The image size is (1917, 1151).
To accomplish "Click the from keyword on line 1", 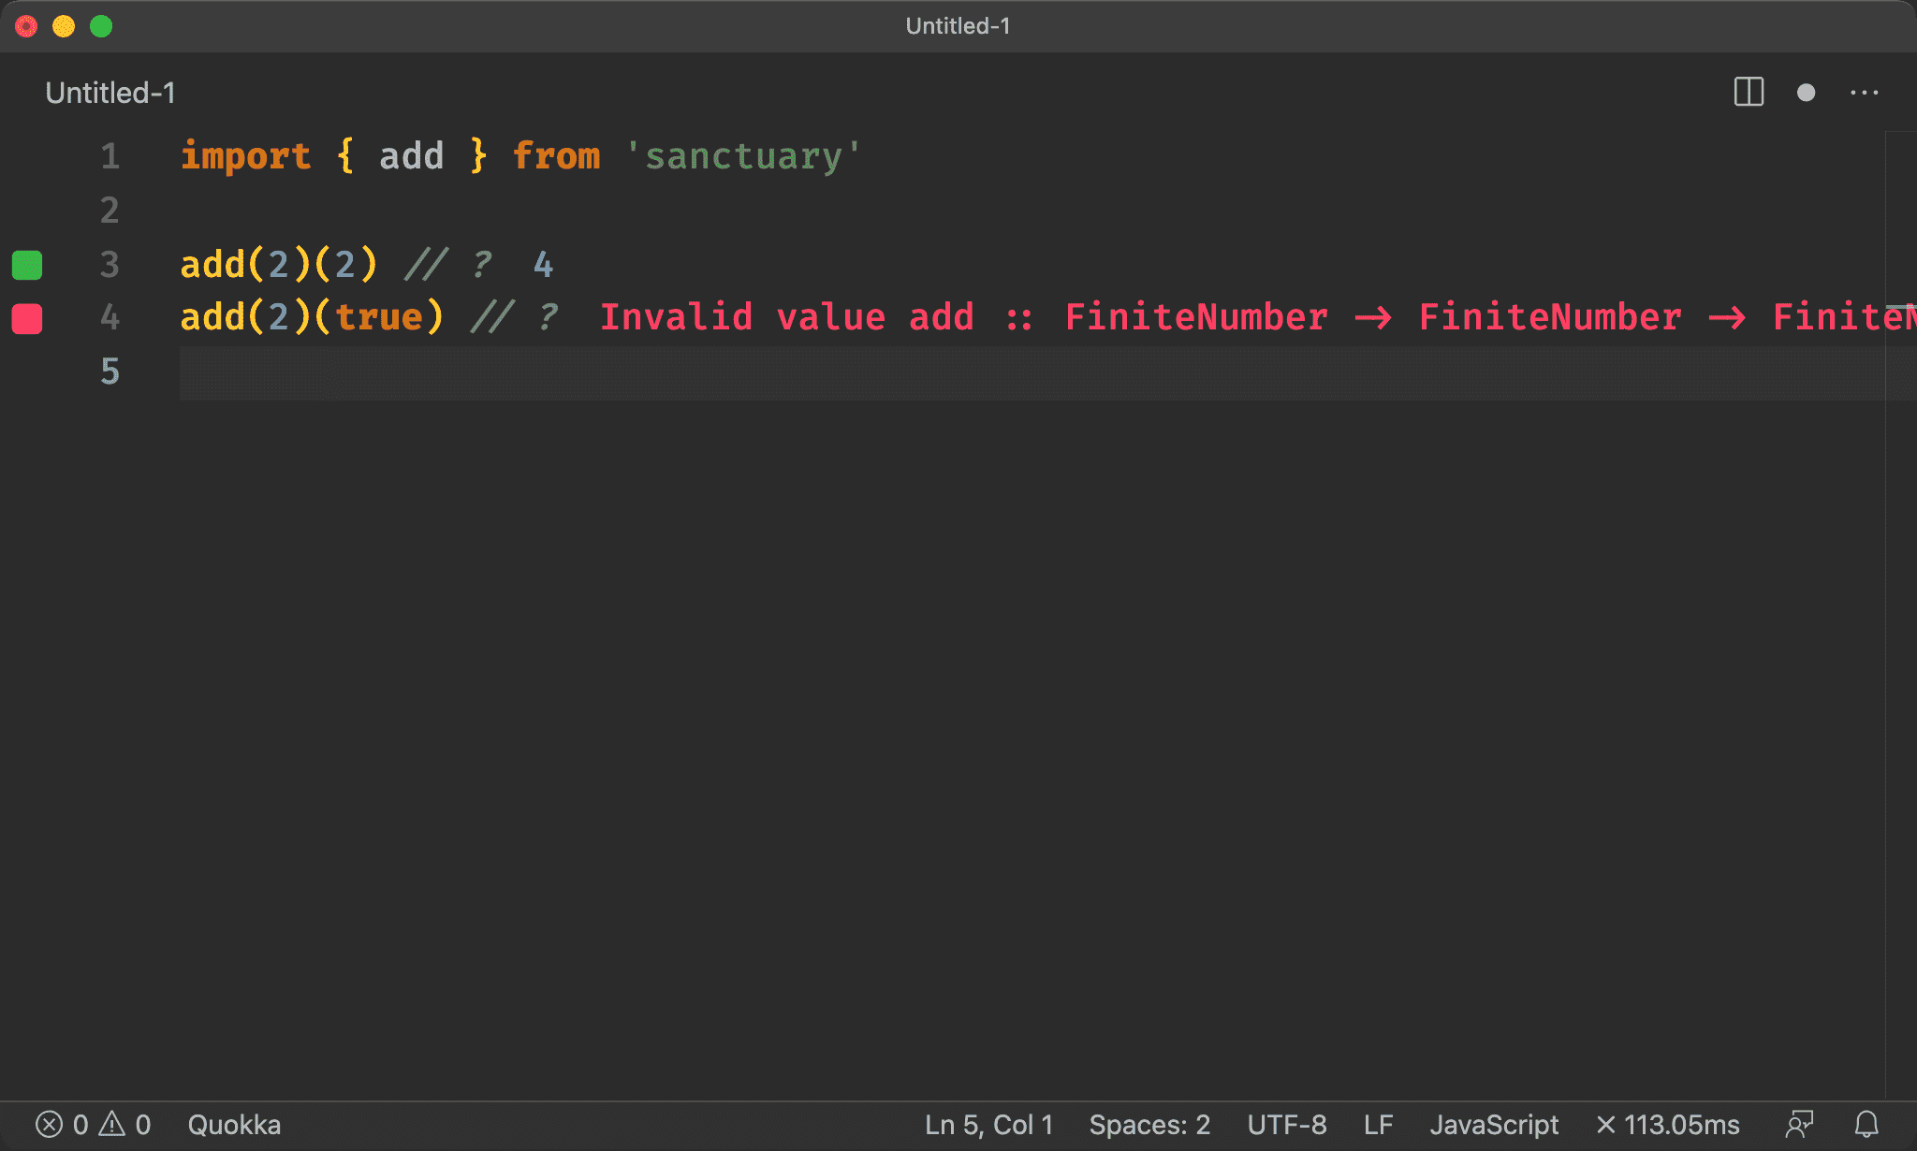I will pyautogui.click(x=556, y=156).
